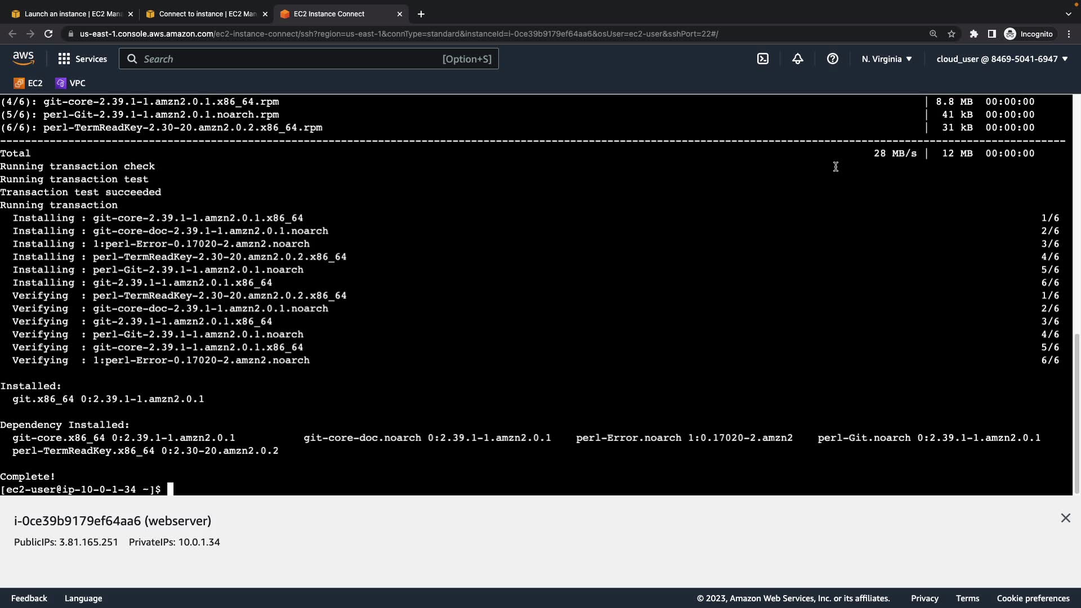Open the Services grid menu

click(82, 59)
